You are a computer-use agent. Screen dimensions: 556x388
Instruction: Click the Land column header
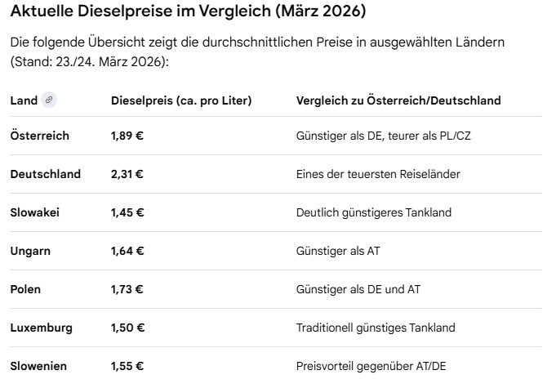(x=24, y=100)
